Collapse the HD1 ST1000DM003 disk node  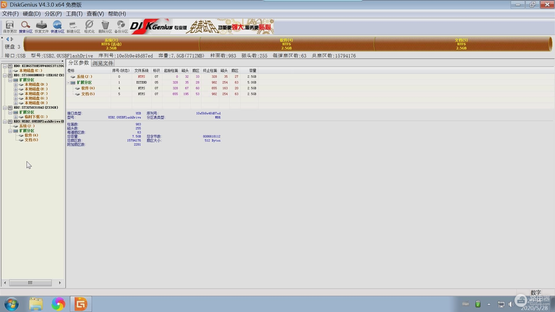click(5, 75)
